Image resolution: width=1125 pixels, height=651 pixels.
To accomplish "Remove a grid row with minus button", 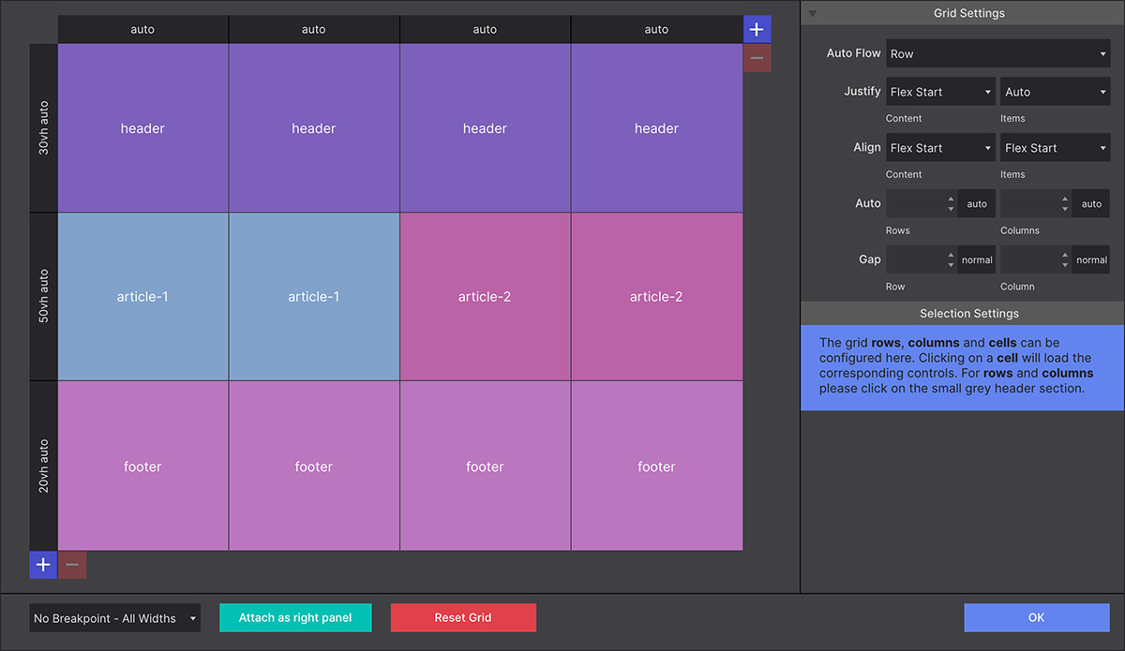I will (72, 565).
